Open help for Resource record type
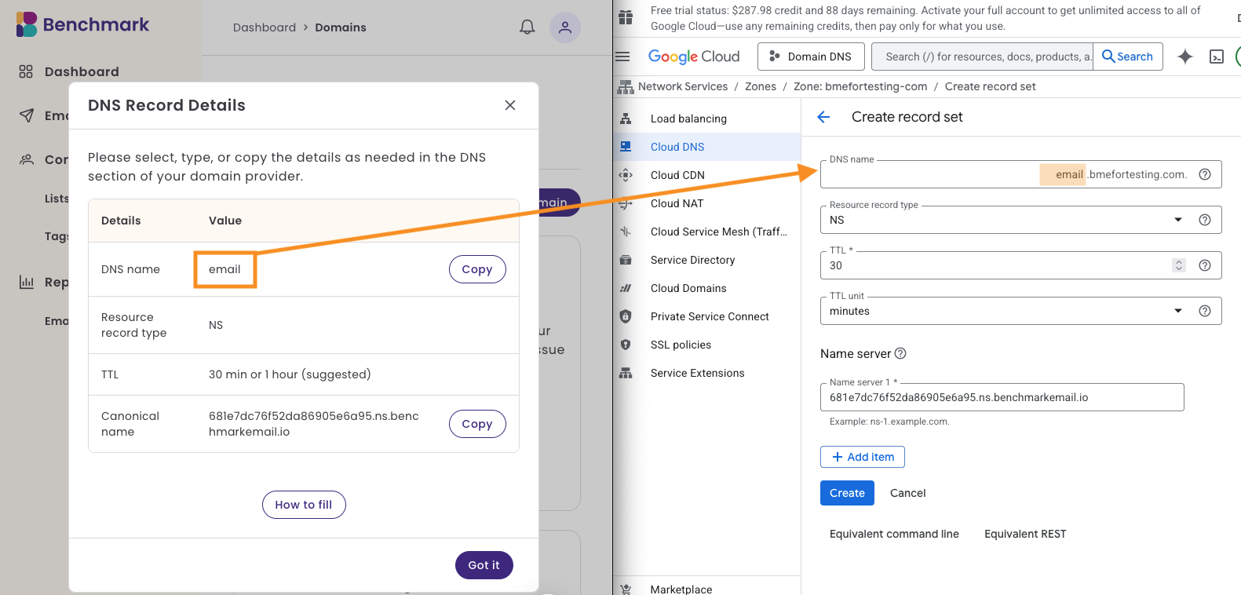The height and width of the screenshot is (595, 1241). click(1205, 220)
